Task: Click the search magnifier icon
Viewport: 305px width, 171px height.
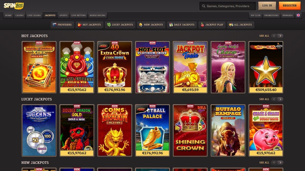Action: (204, 6)
